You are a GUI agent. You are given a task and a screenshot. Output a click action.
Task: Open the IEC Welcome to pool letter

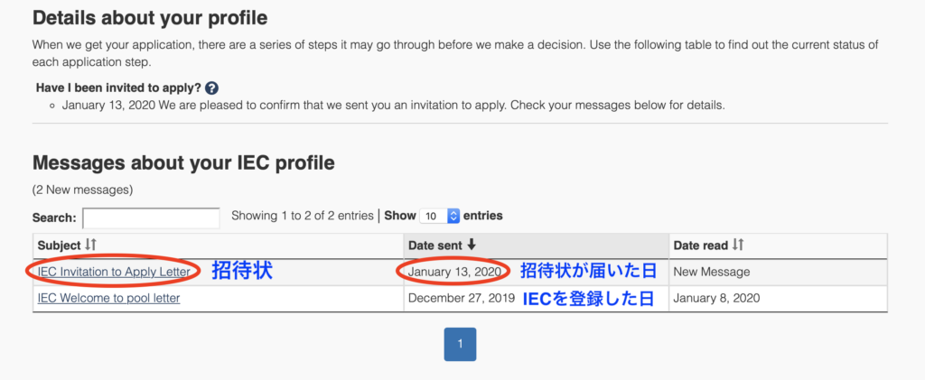tap(108, 298)
